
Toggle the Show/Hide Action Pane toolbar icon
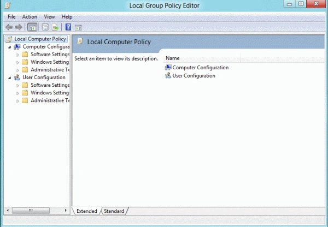(x=78, y=27)
